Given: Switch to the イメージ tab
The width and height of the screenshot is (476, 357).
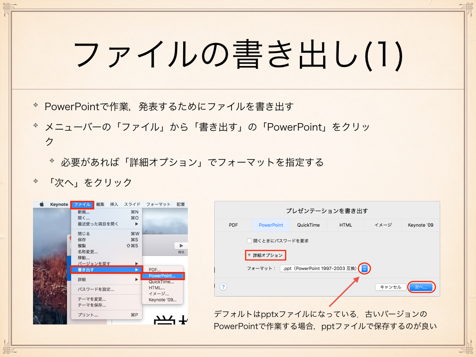Looking at the screenshot, I should pos(383,225).
